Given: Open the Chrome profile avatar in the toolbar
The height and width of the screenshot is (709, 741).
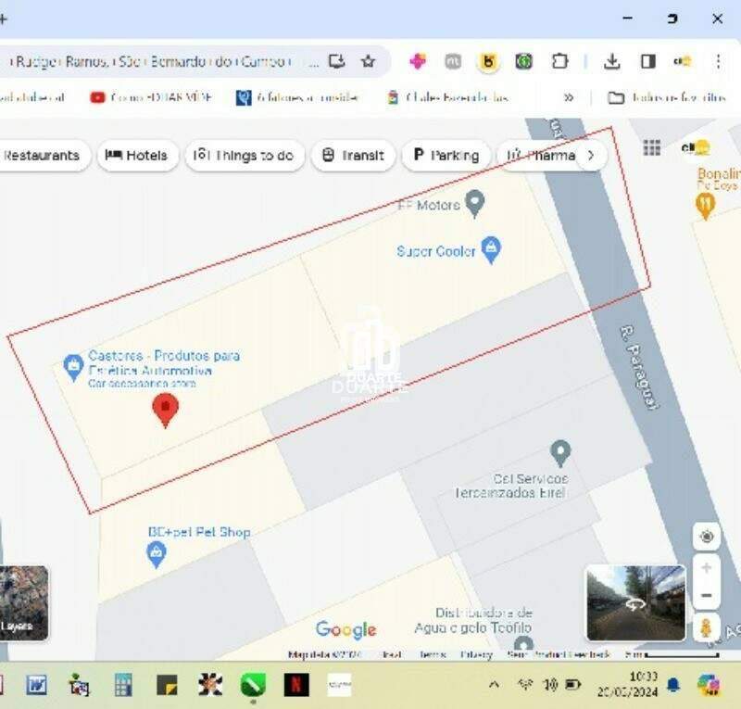Looking at the screenshot, I should tap(683, 61).
